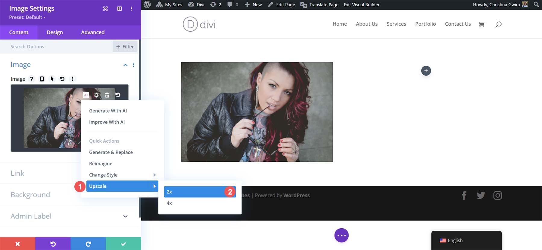Click the Facebook footer icon
542x250 pixels.
tap(464, 195)
